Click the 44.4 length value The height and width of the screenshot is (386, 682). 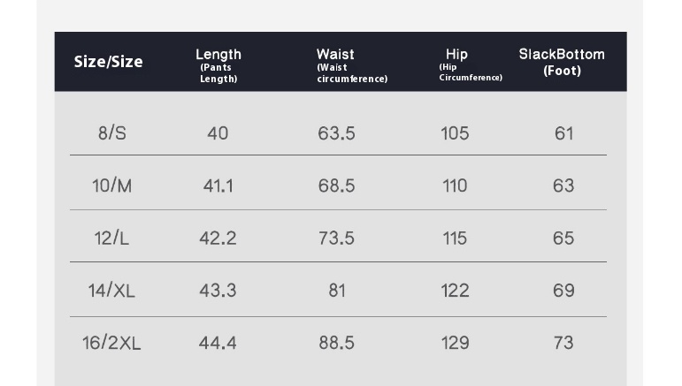[x=218, y=343]
